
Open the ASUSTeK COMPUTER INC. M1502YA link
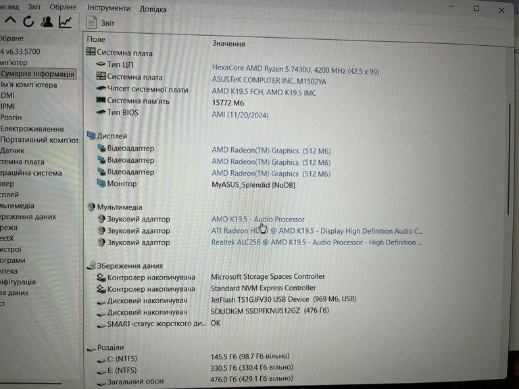point(269,80)
